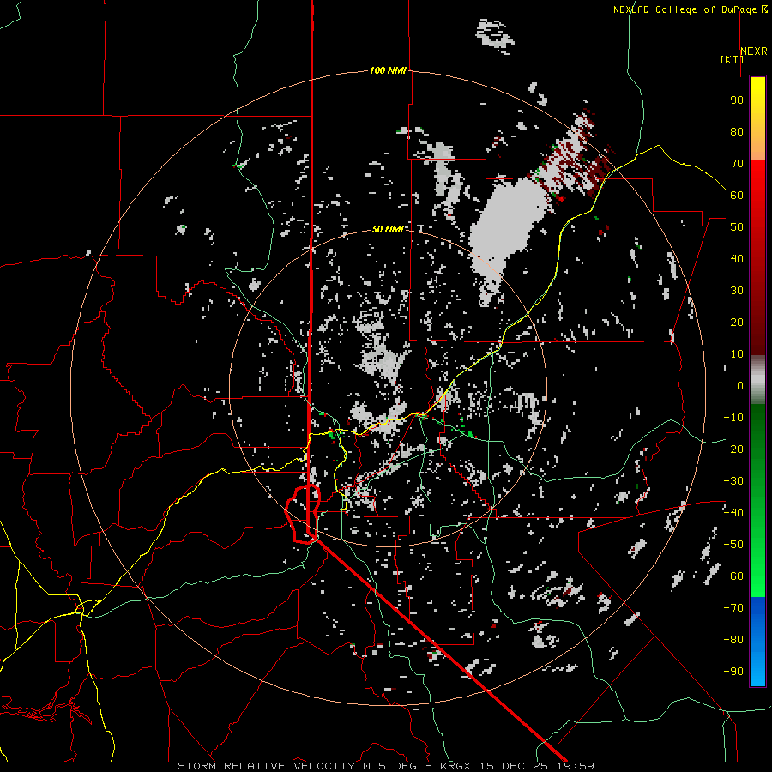Click the -80 value on the velocity scale
772x772 pixels.
coord(733,640)
